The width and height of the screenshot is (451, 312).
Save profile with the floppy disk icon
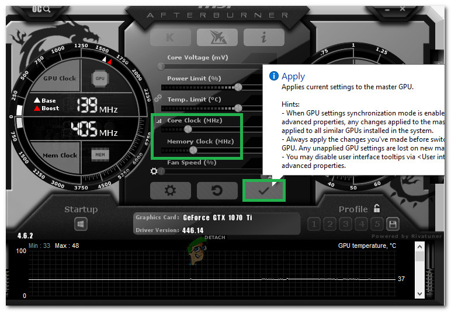[393, 224]
